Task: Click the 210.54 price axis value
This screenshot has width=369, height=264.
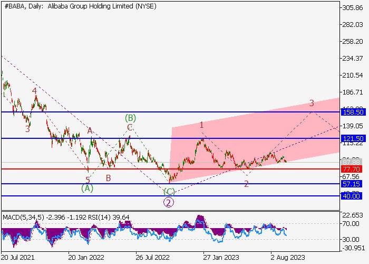Action: (353, 76)
